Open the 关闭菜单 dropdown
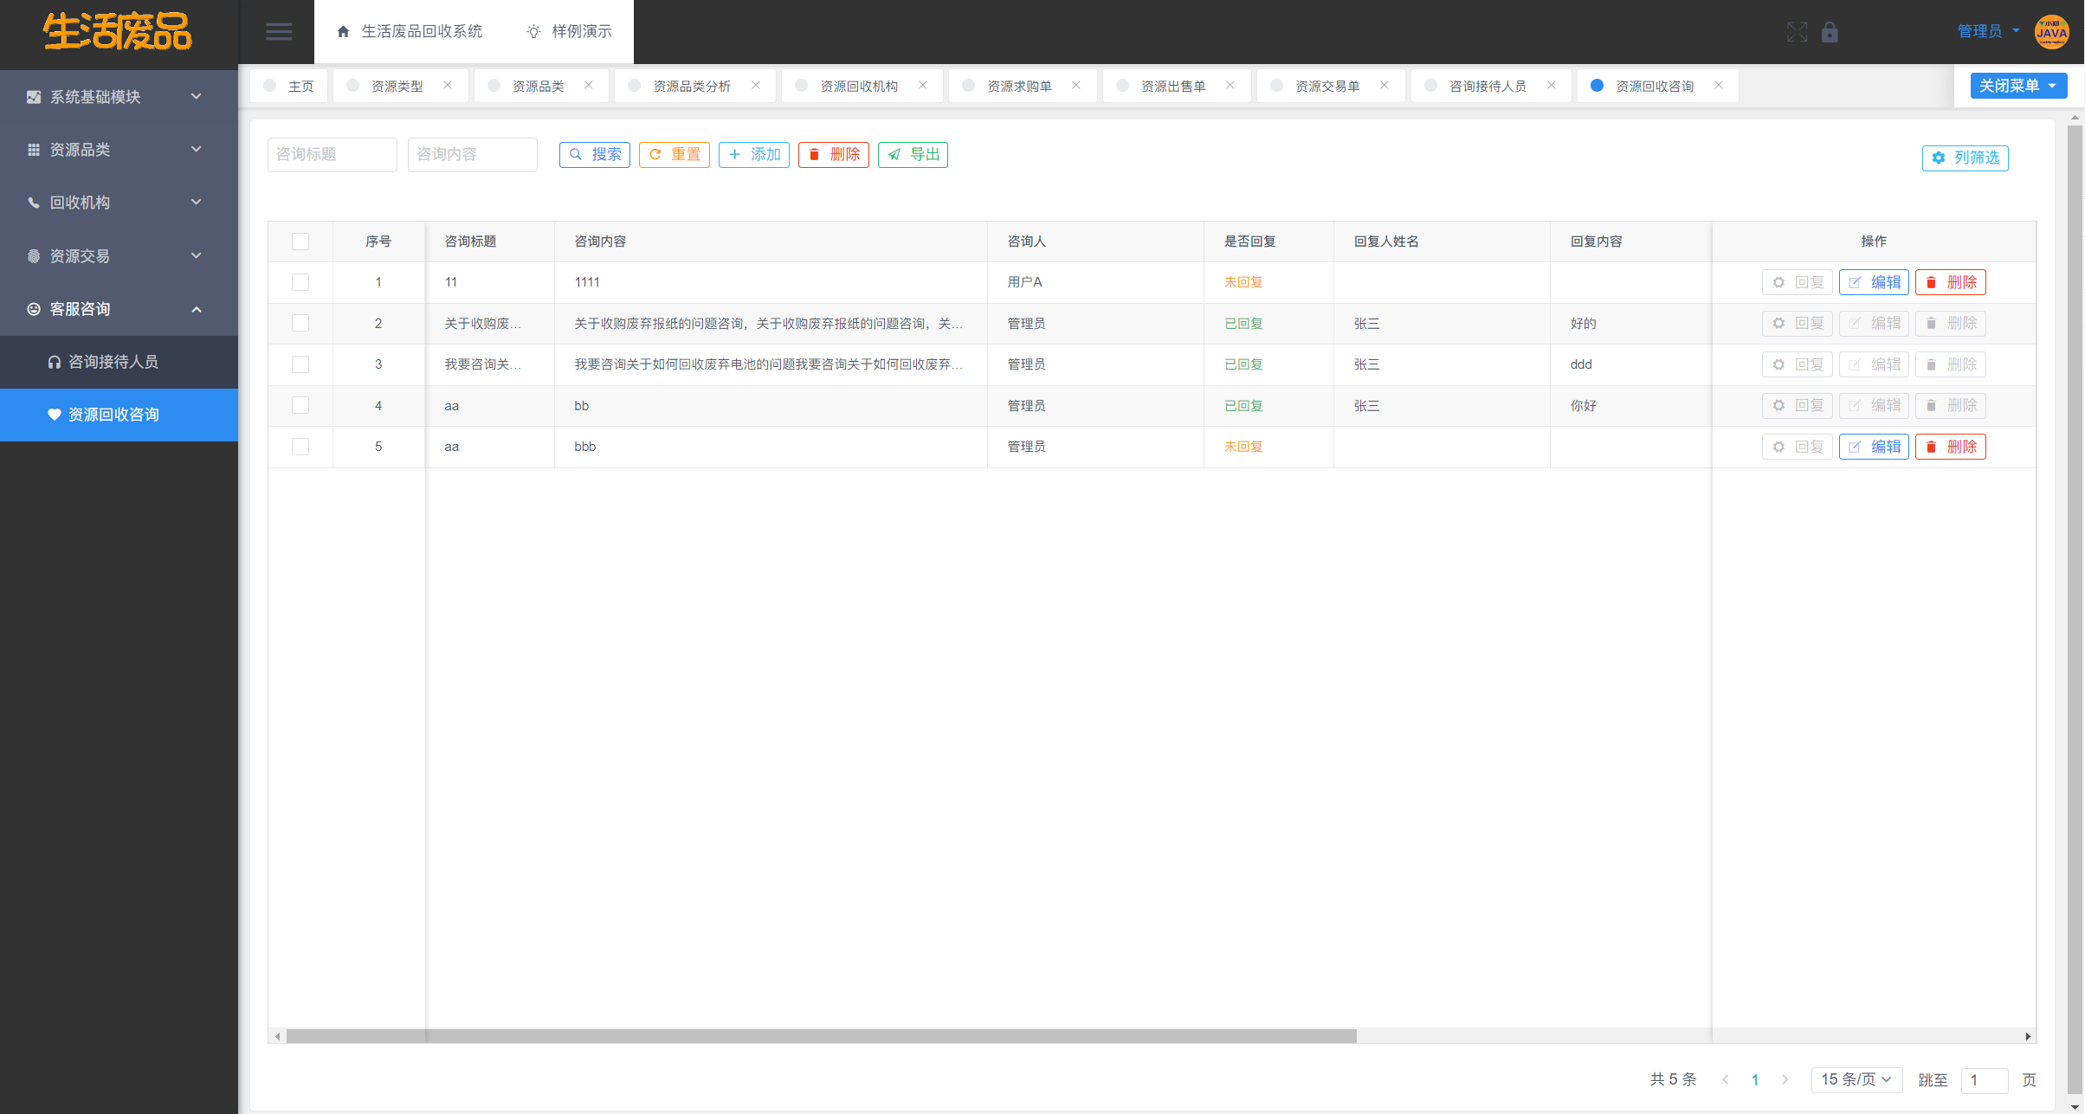The image size is (2085, 1114). (2017, 86)
